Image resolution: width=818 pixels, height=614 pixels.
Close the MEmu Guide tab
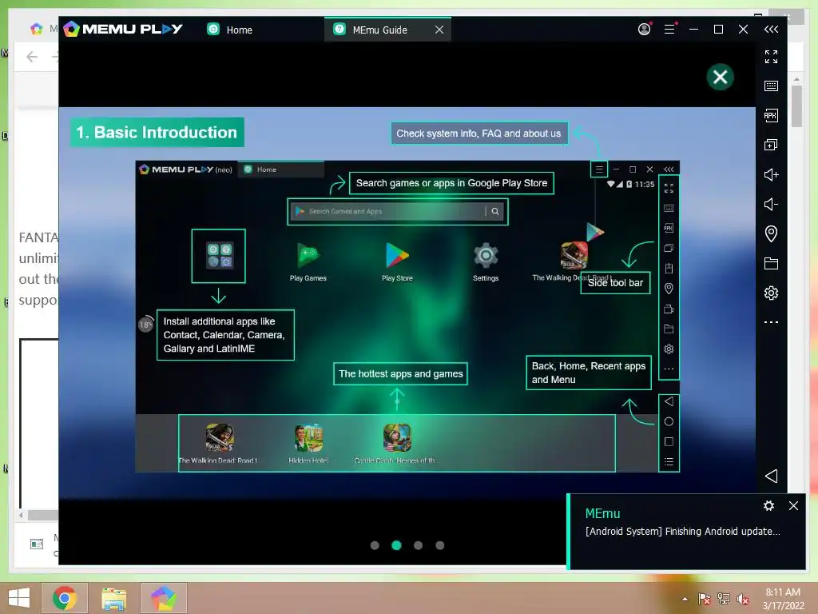pyautogui.click(x=439, y=30)
